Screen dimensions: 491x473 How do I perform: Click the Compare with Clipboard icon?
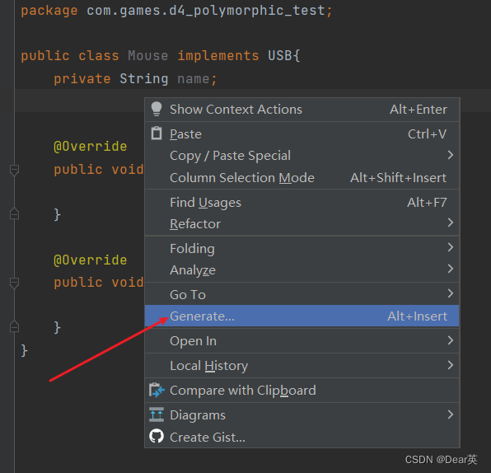click(157, 390)
